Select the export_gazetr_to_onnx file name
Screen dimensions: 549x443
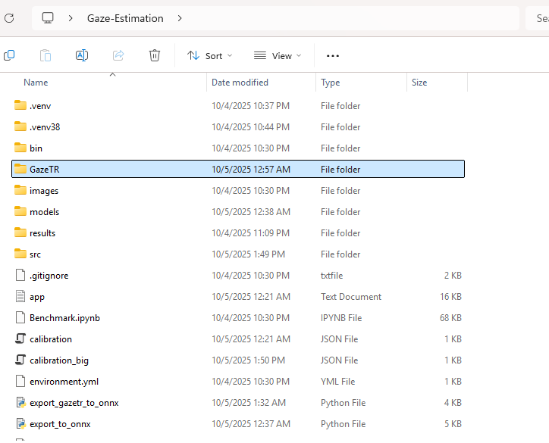tap(74, 403)
